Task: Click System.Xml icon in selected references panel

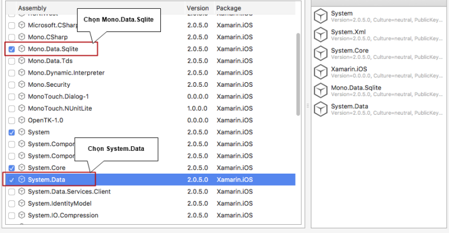Action: coord(321,34)
